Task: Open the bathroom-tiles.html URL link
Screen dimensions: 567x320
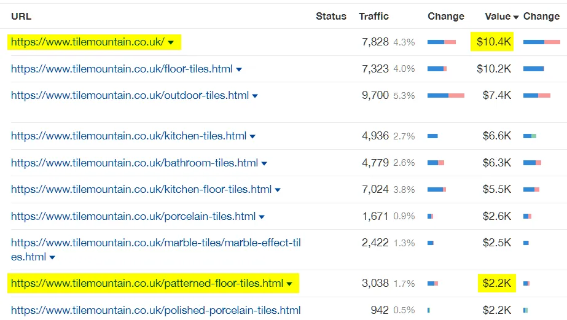Action: (134, 163)
